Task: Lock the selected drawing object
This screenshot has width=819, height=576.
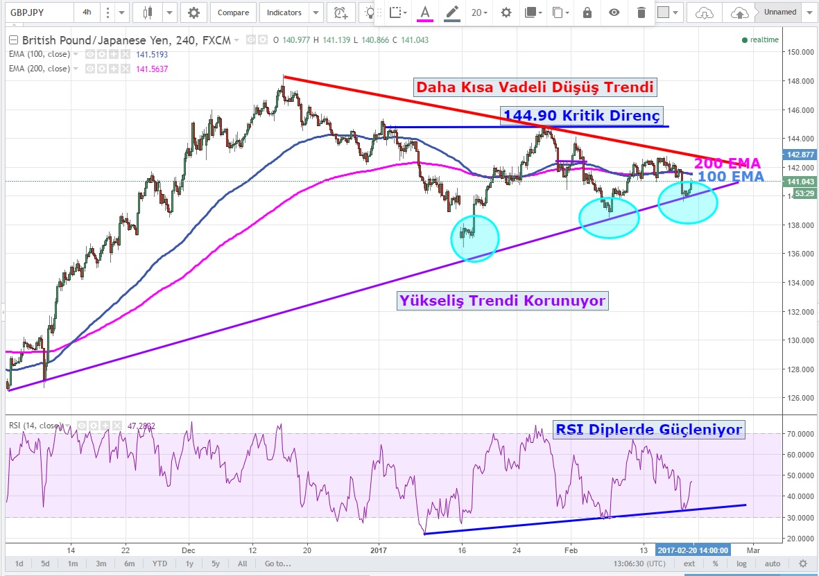Action: click(x=587, y=12)
